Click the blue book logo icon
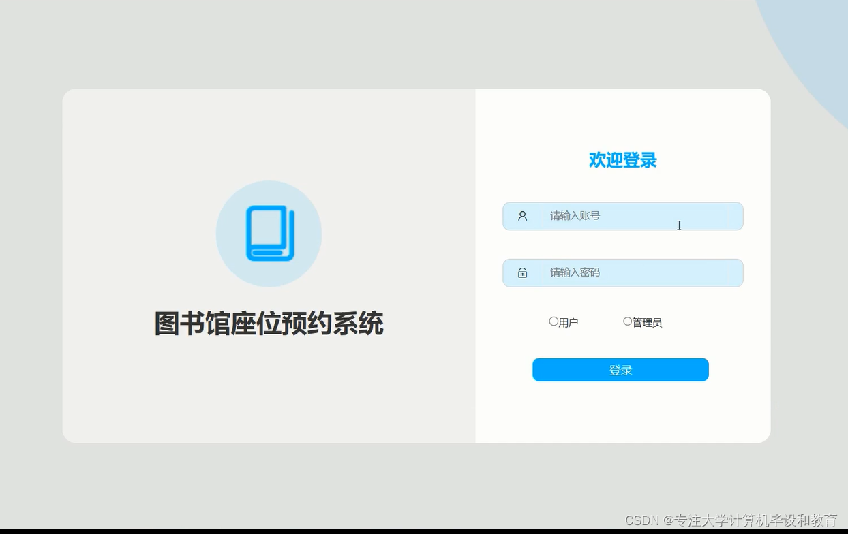Viewport: 848px width, 534px height. [x=270, y=234]
